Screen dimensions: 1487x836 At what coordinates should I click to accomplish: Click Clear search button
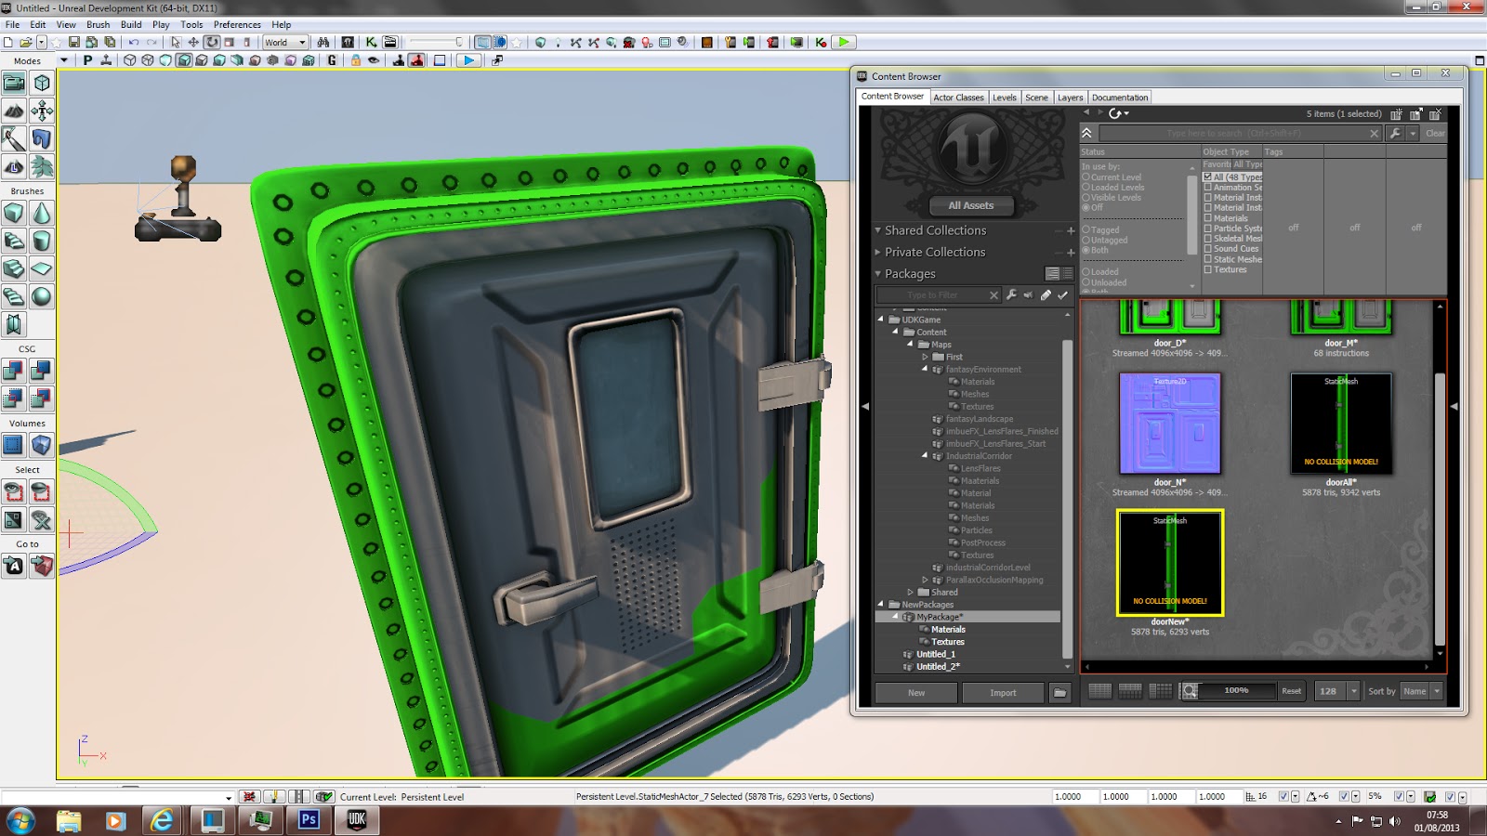pos(1435,134)
